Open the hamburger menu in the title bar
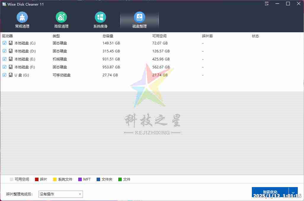The image size is (304, 201). 266,4
